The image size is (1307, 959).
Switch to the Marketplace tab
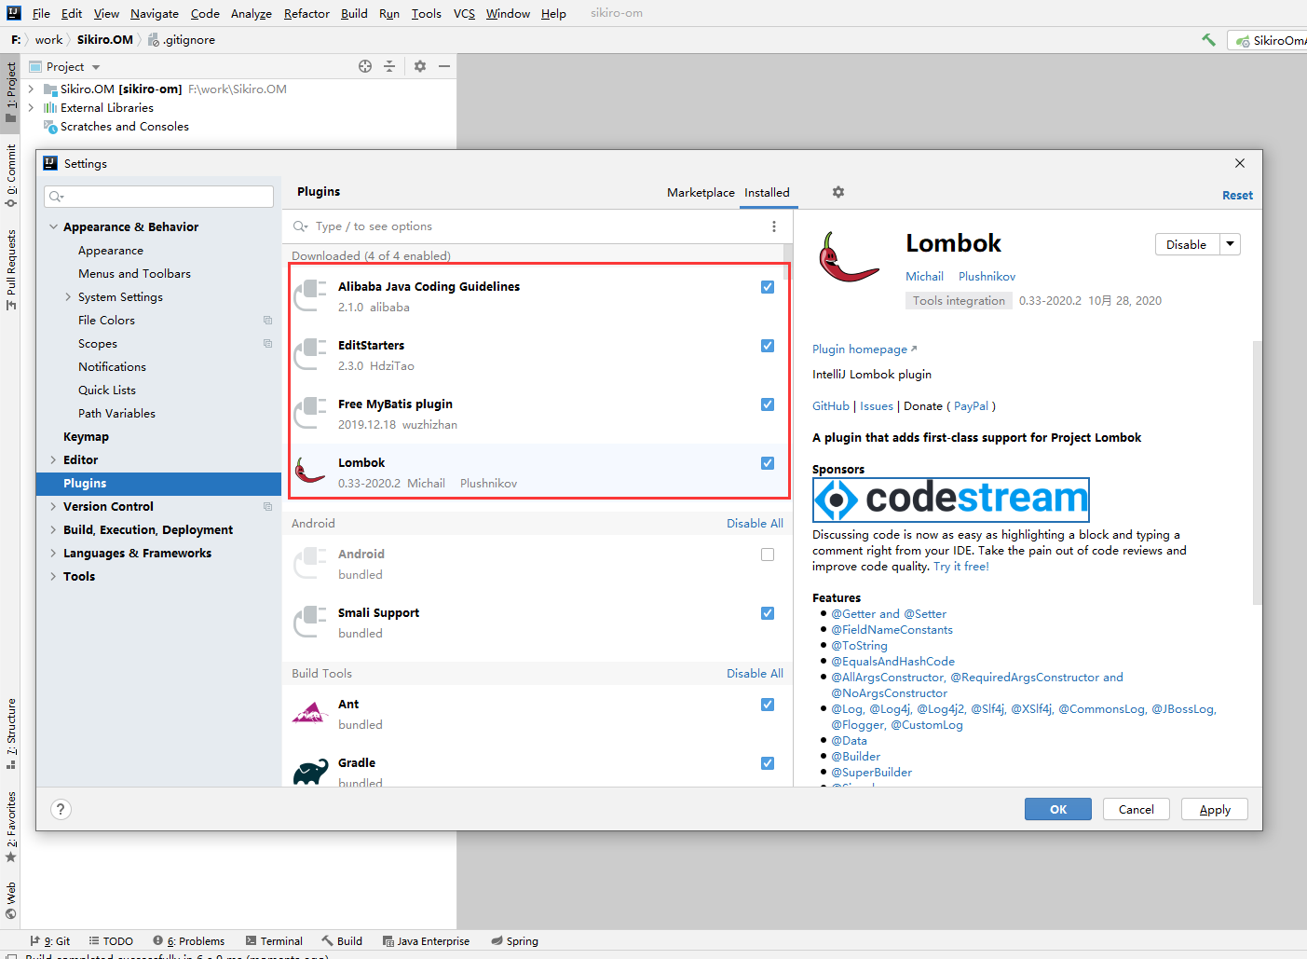coord(701,192)
